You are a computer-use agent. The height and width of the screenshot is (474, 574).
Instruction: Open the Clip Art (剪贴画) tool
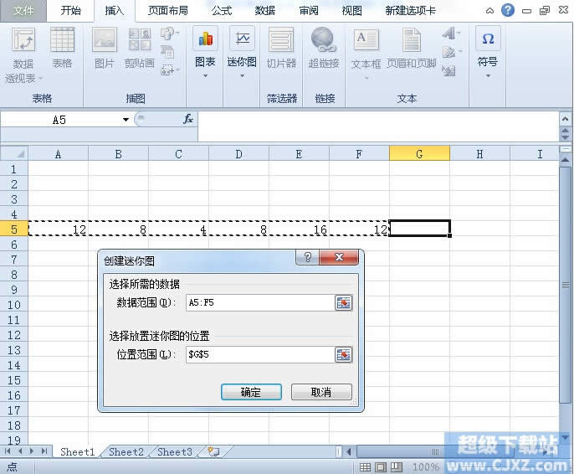pos(140,48)
